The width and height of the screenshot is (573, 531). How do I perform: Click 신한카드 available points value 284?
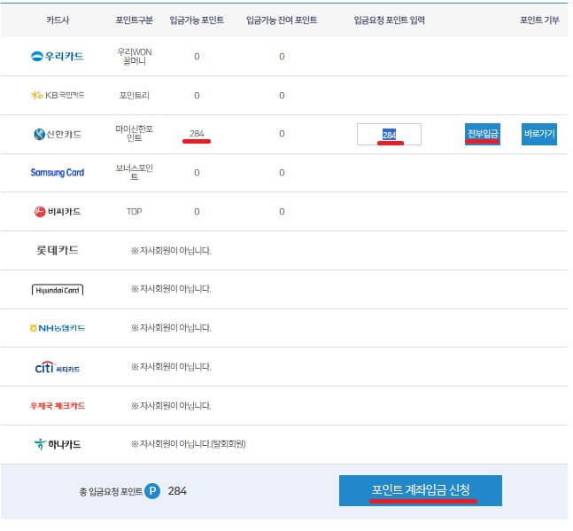(x=197, y=134)
